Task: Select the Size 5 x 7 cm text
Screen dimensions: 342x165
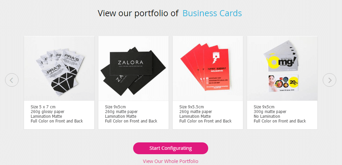Action: click(43, 107)
